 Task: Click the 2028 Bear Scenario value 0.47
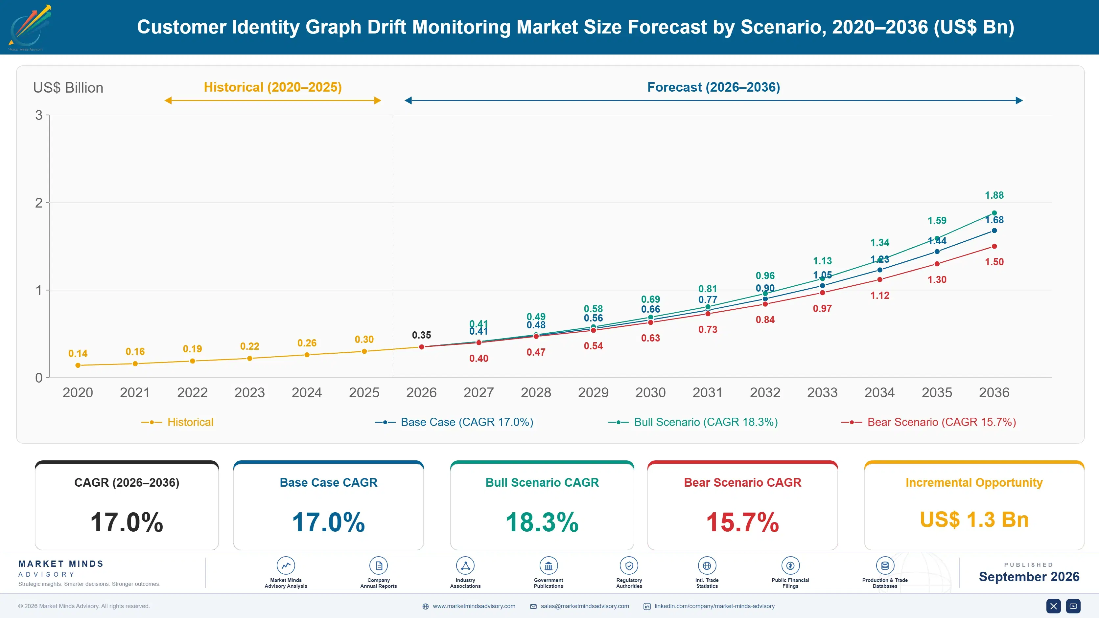(x=536, y=352)
